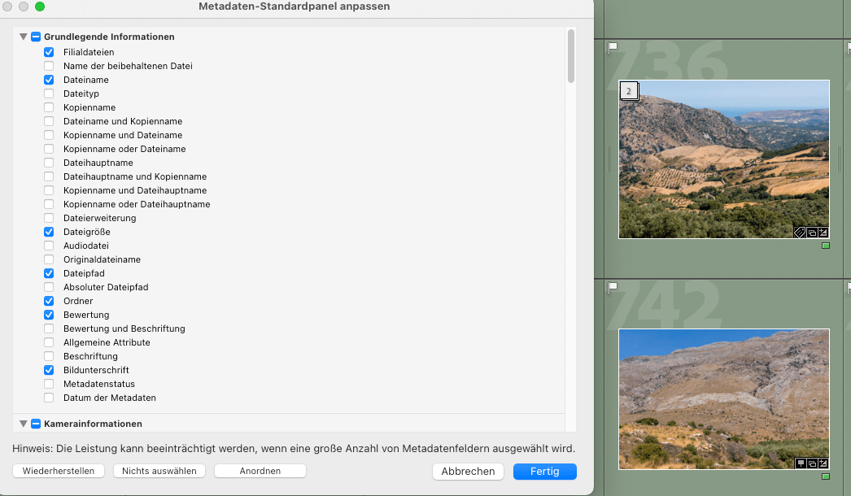Click the Nichts auswählen button
The width and height of the screenshot is (851, 496).
(159, 471)
